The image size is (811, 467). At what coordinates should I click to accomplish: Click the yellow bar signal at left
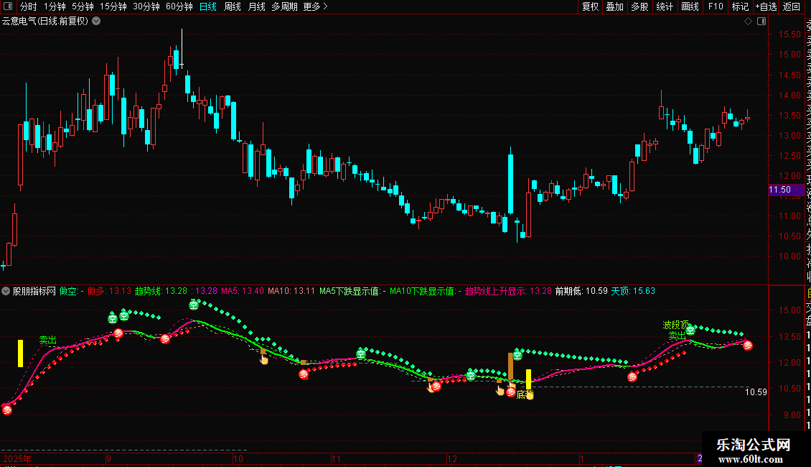[21, 353]
